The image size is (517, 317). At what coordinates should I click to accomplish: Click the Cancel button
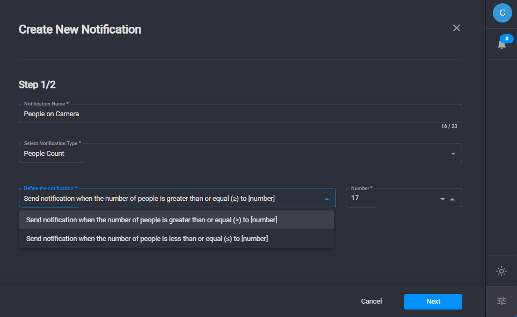(372, 301)
